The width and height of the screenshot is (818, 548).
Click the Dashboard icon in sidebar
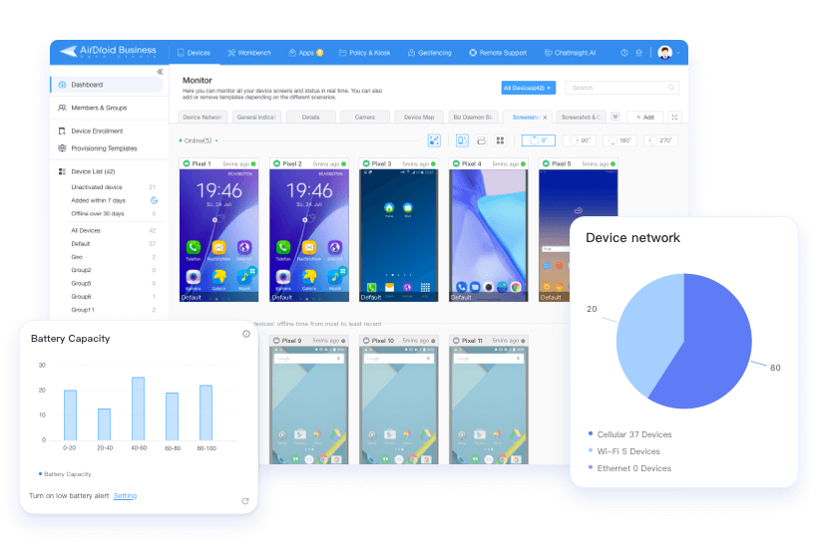pos(63,85)
